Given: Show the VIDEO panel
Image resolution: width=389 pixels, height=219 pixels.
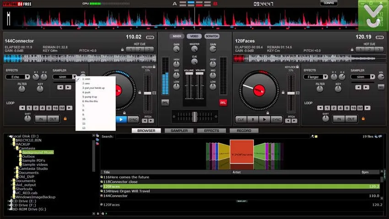Looking at the screenshot, I should [194, 36].
